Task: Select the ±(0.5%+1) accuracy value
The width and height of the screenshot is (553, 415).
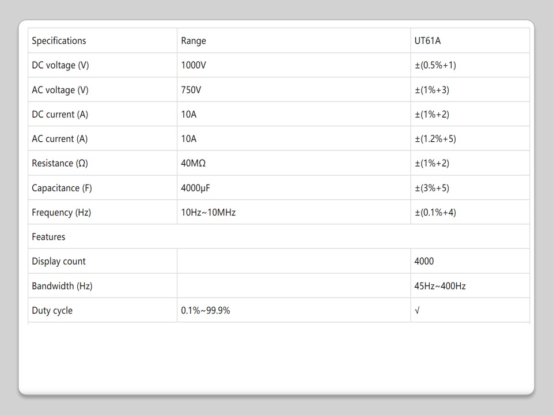Action: [435, 65]
